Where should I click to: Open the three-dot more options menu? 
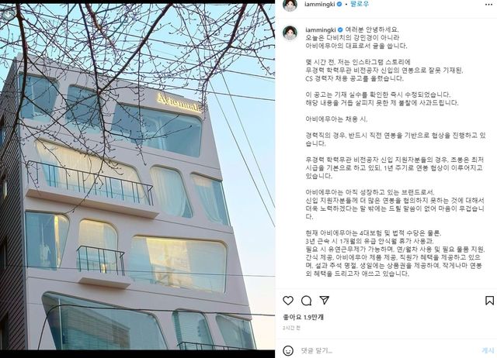pyautogui.click(x=488, y=5)
